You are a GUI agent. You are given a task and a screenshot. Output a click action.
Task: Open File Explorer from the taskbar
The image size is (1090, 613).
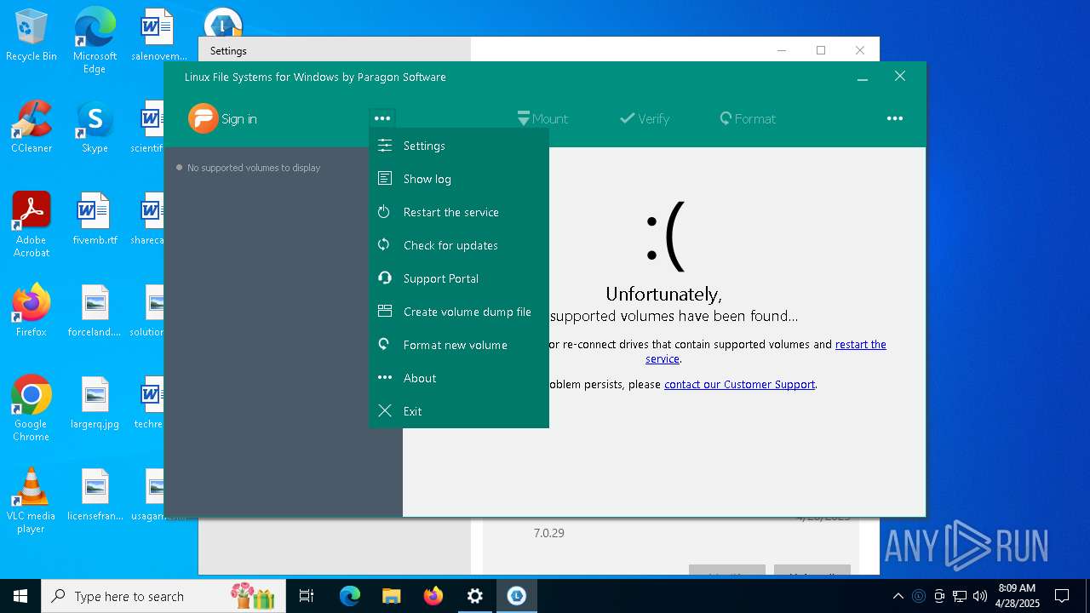pos(392,596)
